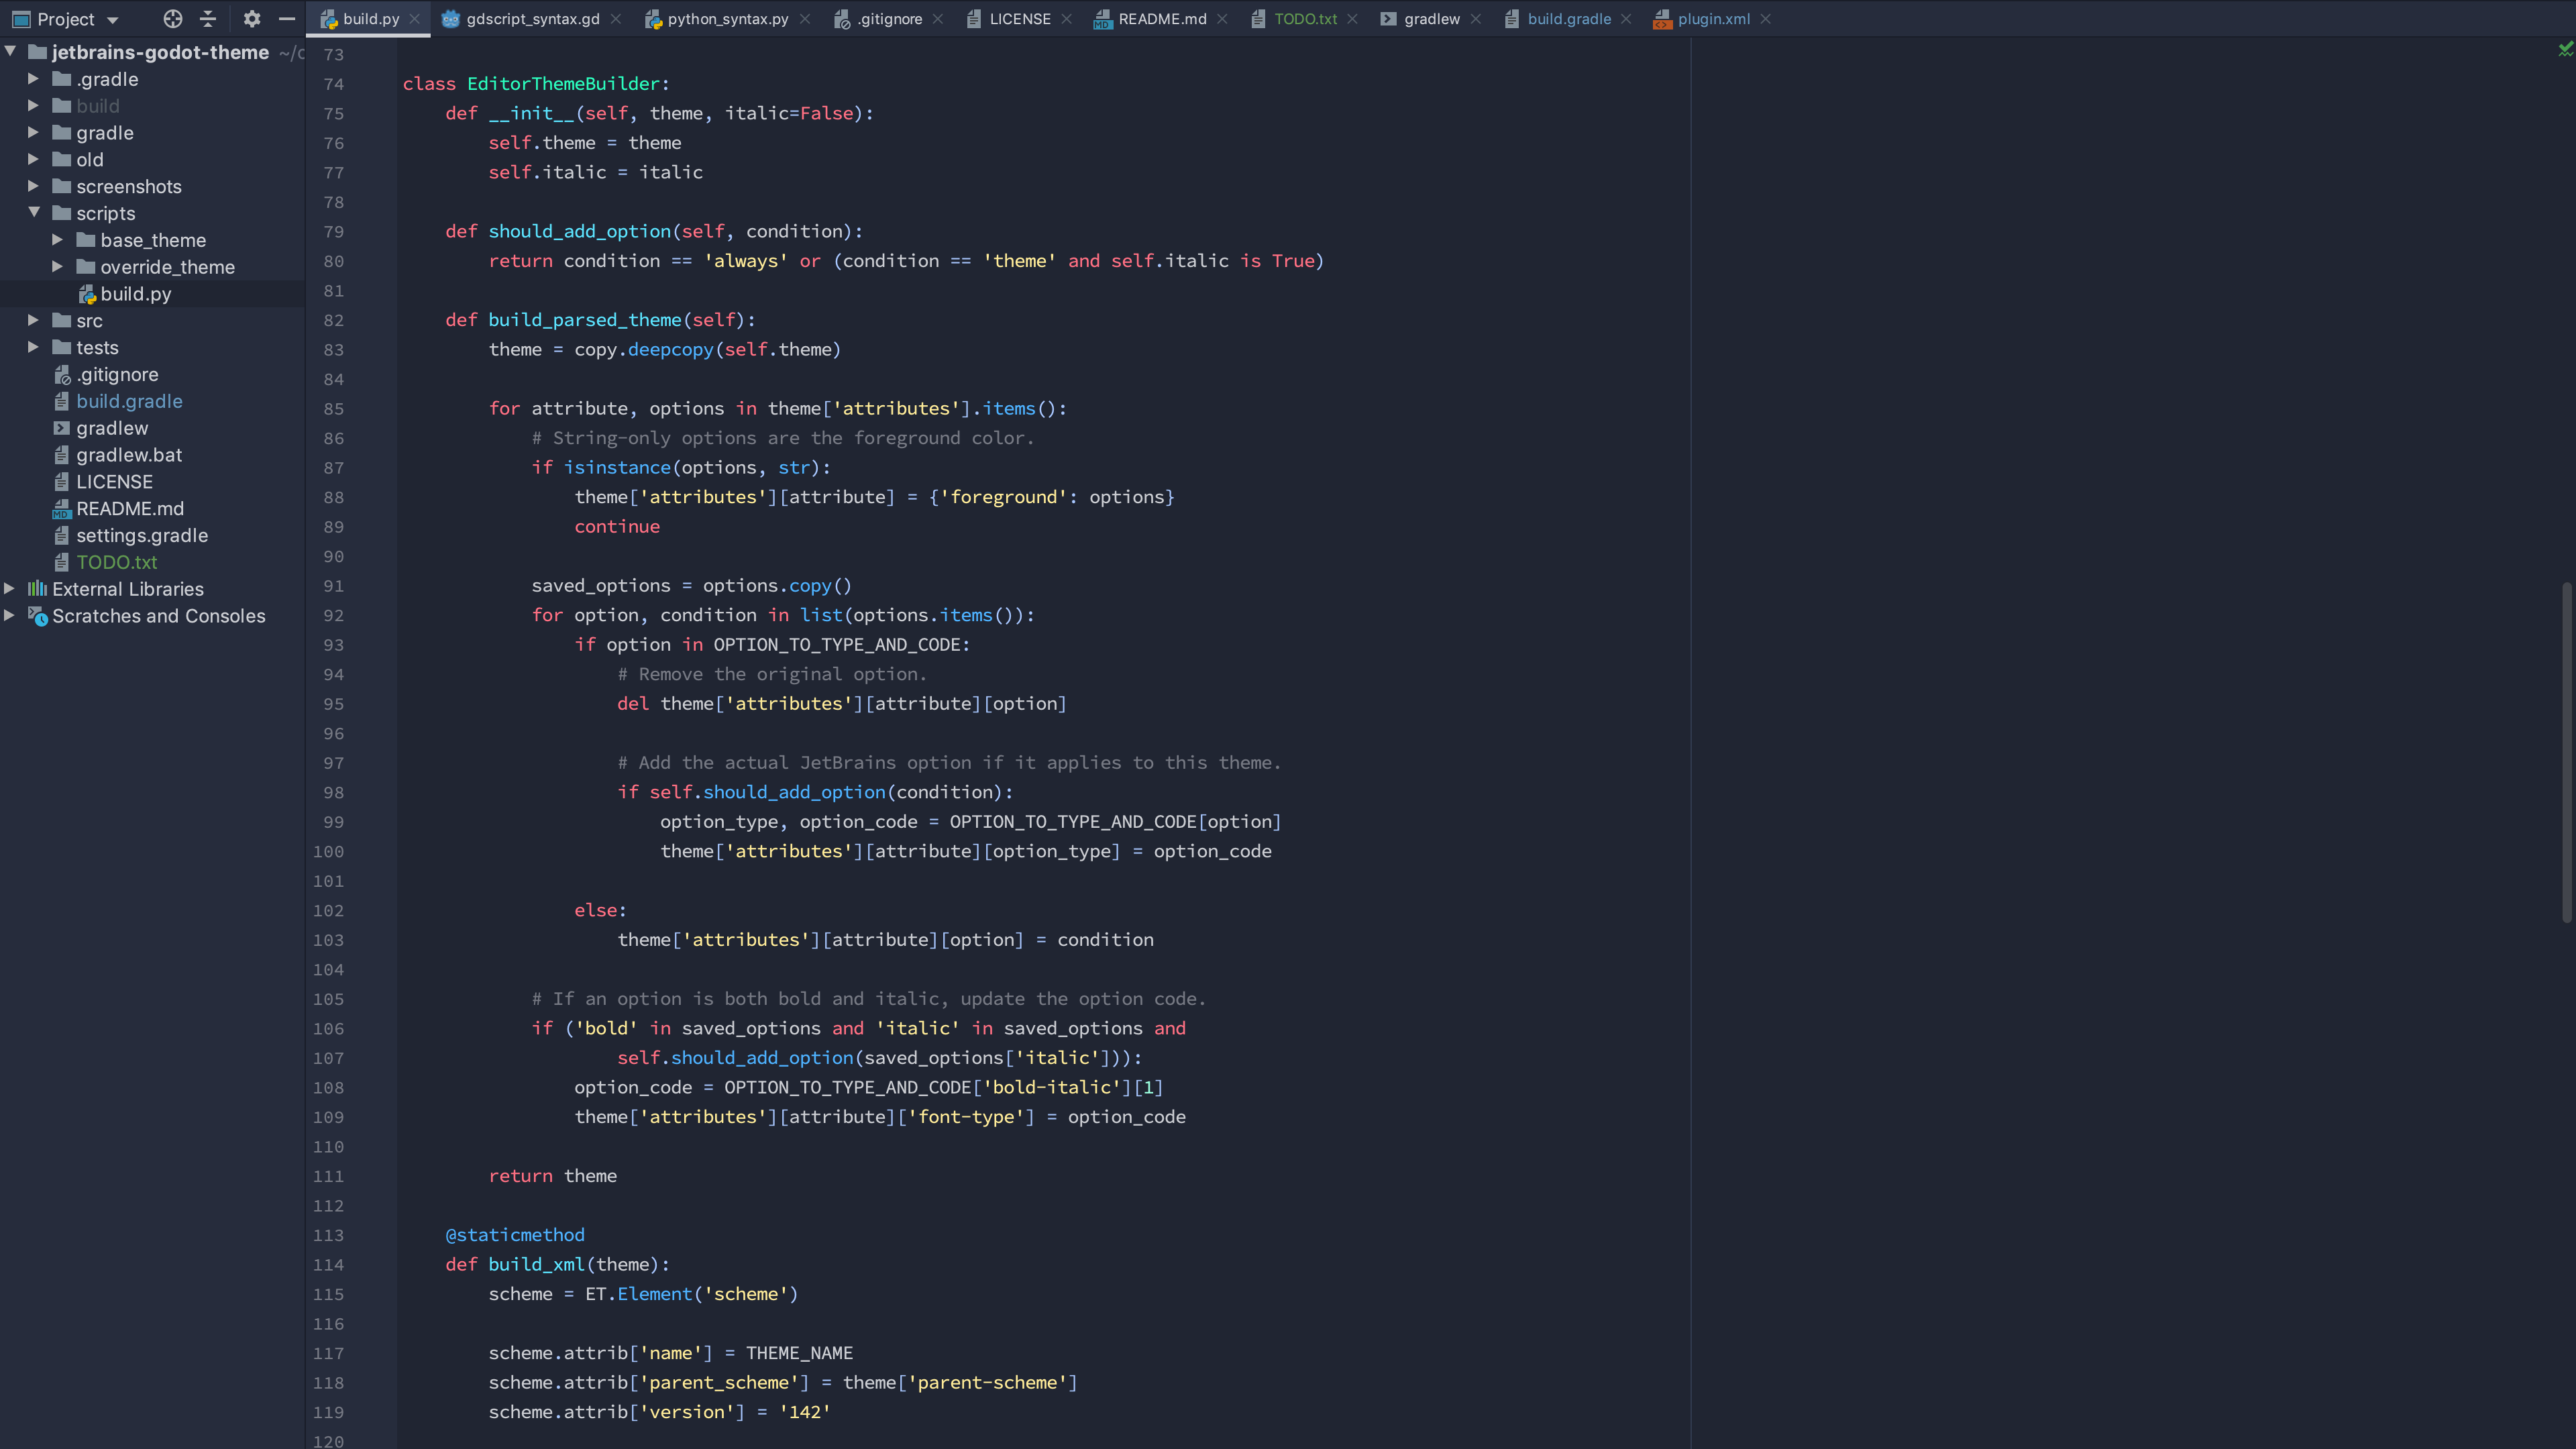Screen dimensions: 2576x1449
Task: Close the python_syntax.py tab
Action: tap(805, 19)
